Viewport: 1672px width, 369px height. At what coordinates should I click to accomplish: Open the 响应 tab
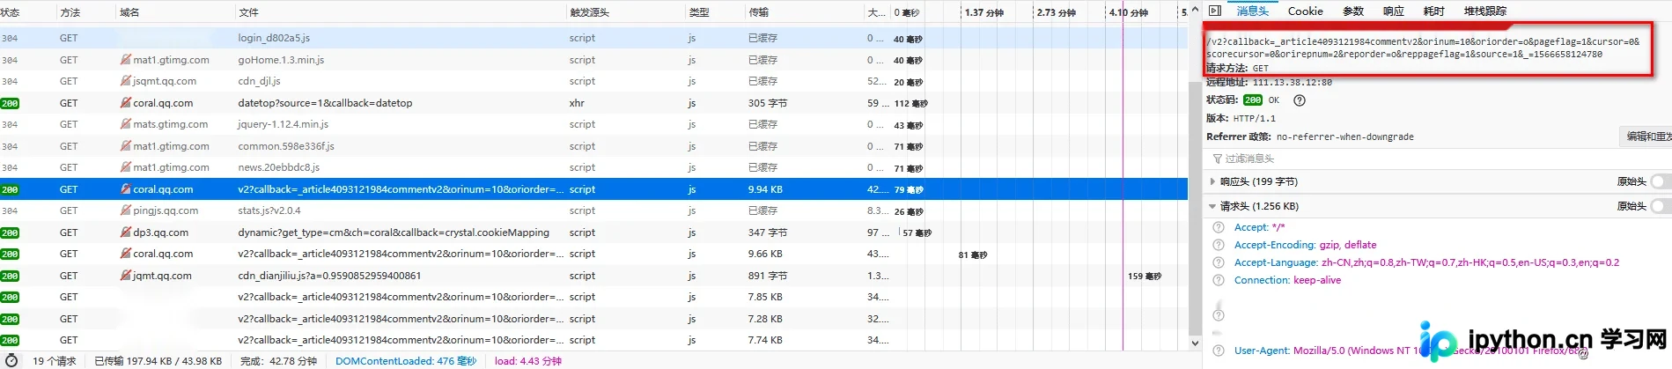[x=1393, y=11]
